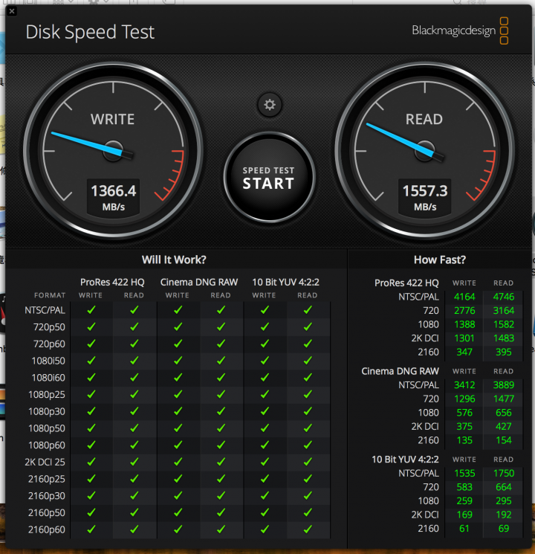The image size is (535, 554).
Task: Click 1080p50 Cinema DNG RAW write checkmark
Action: [x=178, y=428]
